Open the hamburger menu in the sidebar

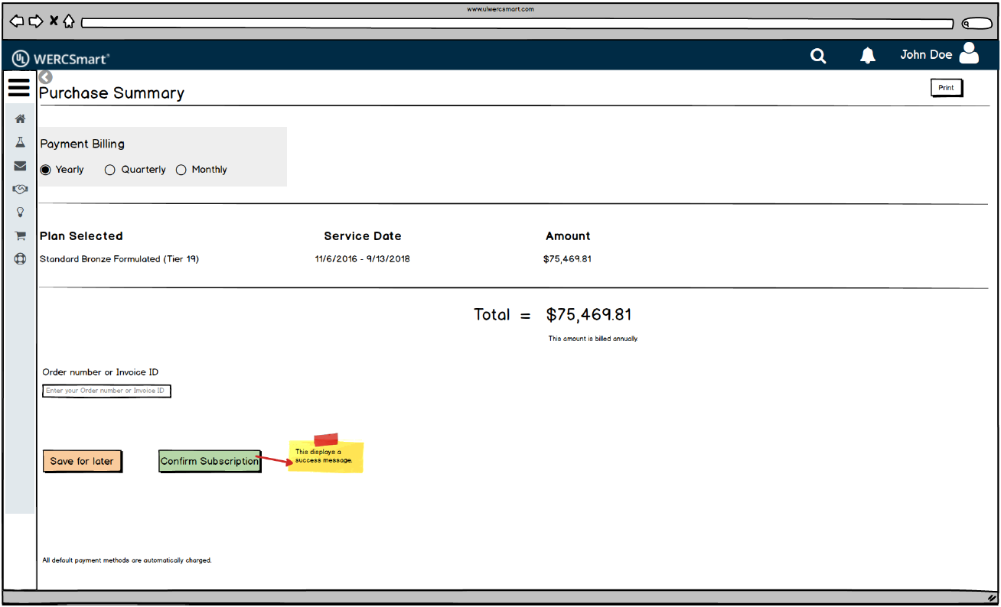[x=19, y=87]
